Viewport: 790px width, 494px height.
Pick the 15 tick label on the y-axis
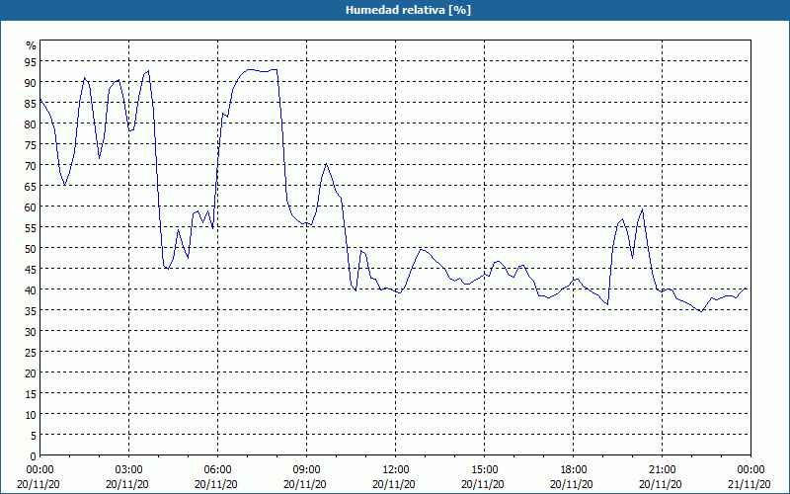[x=31, y=393]
